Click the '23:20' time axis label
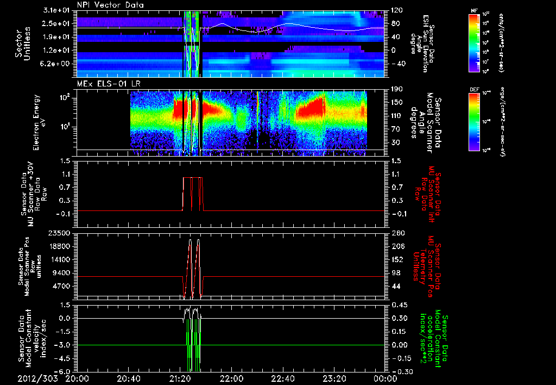The height and width of the screenshot is (385, 556). (334, 379)
